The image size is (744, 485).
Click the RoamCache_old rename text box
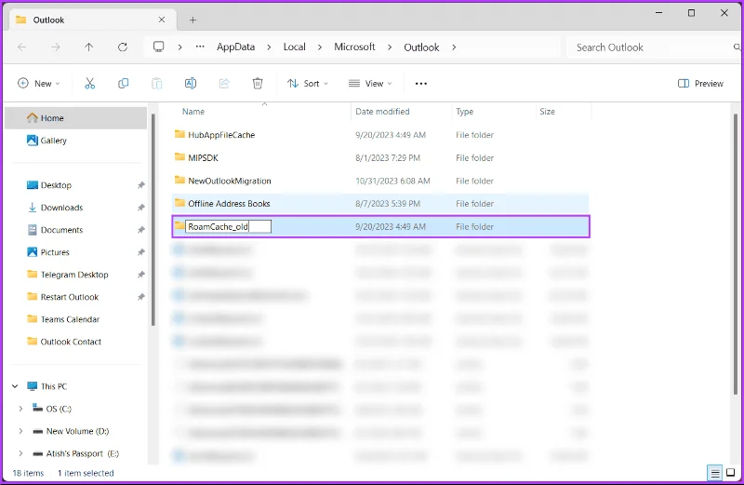coord(228,226)
